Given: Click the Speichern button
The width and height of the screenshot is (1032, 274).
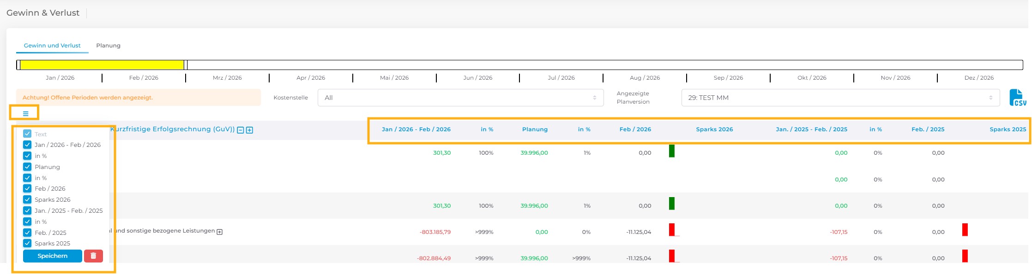Looking at the screenshot, I should click(52, 256).
